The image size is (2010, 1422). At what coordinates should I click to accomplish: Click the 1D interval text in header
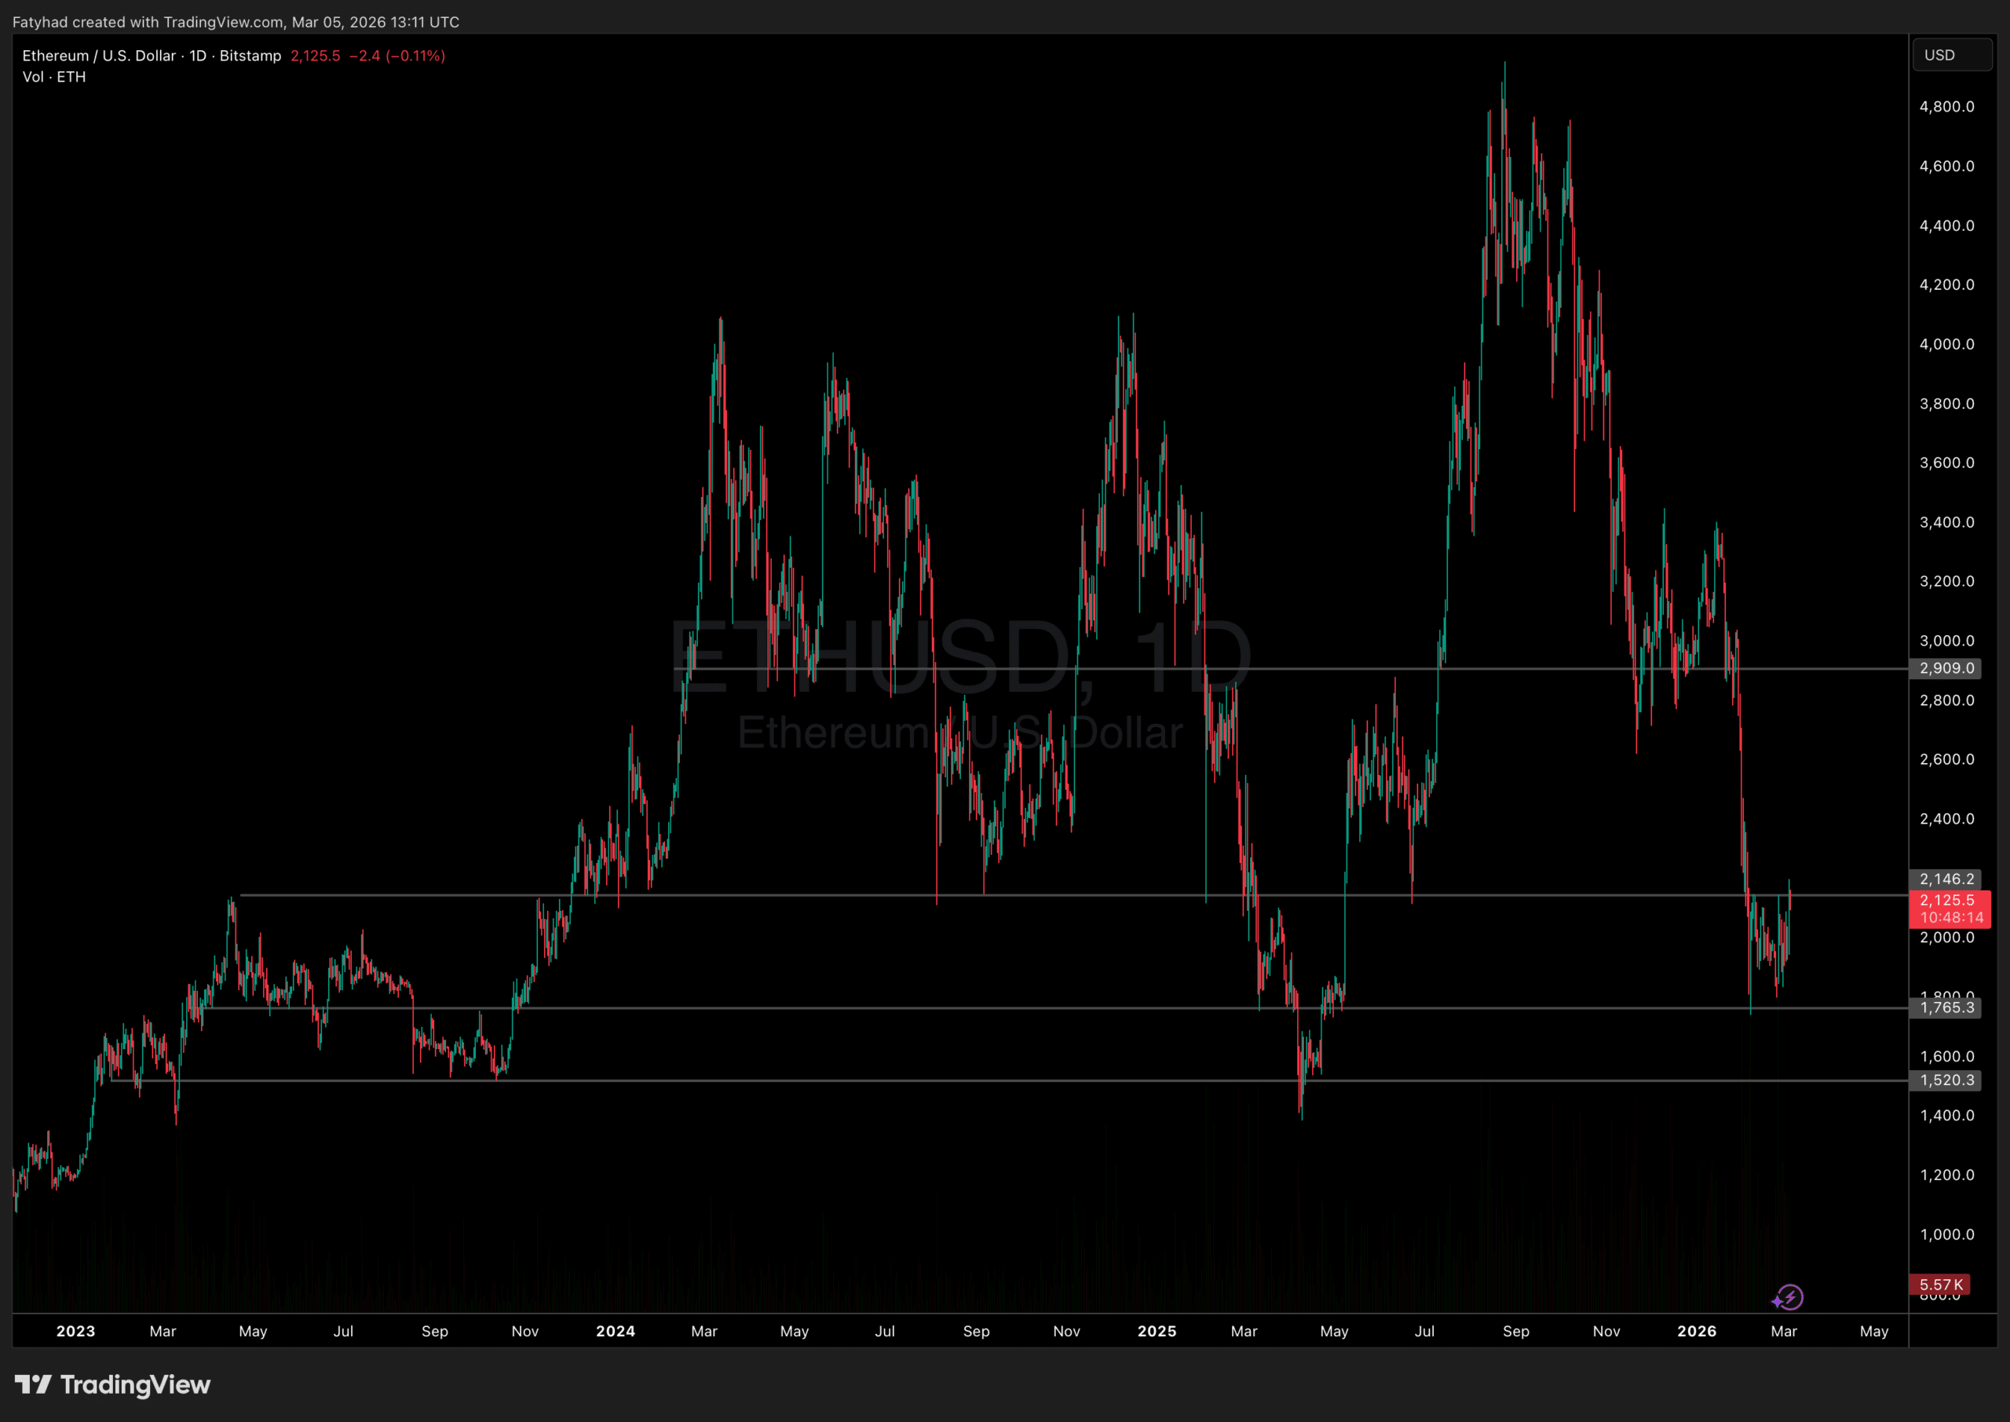tap(198, 55)
